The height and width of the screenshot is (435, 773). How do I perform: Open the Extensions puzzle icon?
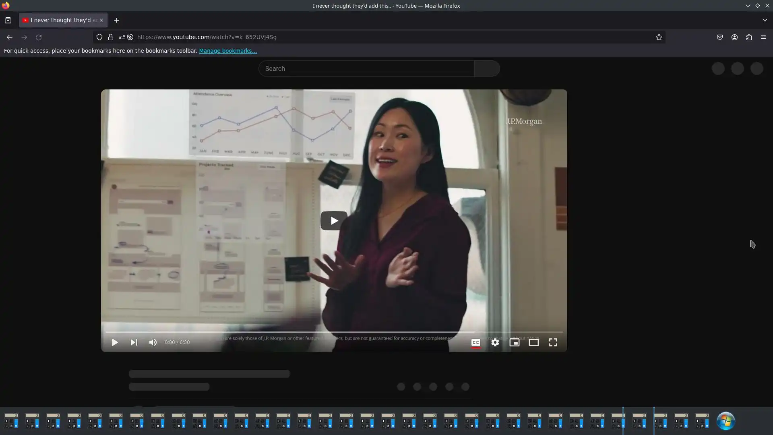749,37
